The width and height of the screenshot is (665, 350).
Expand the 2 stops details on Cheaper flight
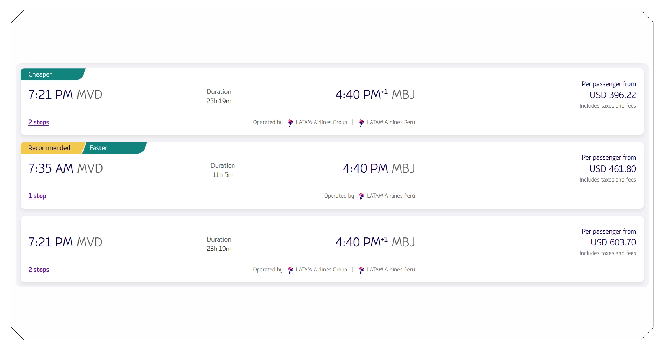38,122
